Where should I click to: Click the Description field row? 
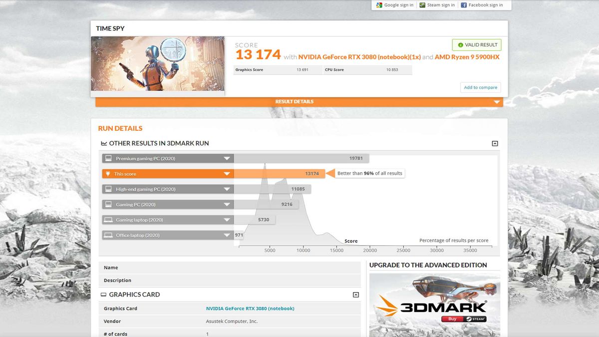point(230,281)
